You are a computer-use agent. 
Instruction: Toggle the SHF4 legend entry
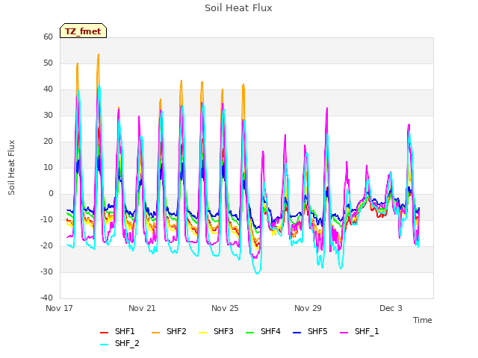[263, 331]
